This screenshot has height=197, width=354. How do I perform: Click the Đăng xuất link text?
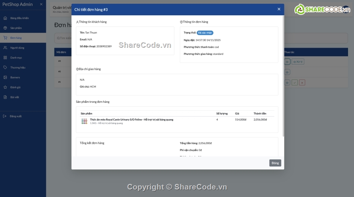tap(16, 116)
